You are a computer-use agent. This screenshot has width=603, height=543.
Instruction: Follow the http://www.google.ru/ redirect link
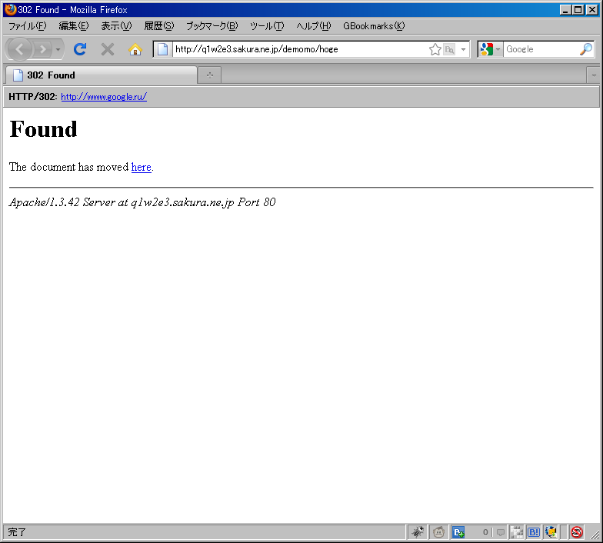pyautogui.click(x=104, y=97)
